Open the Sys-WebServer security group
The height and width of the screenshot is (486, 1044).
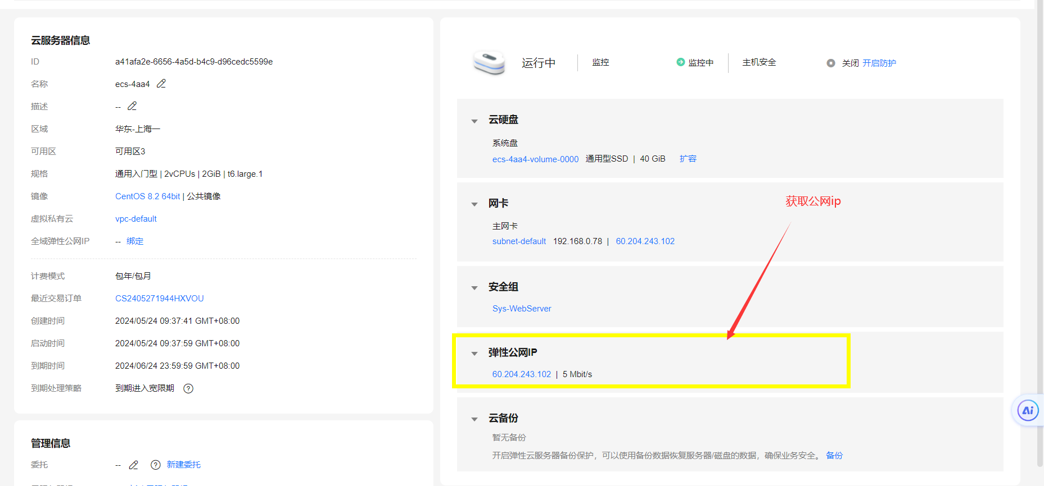pos(522,309)
